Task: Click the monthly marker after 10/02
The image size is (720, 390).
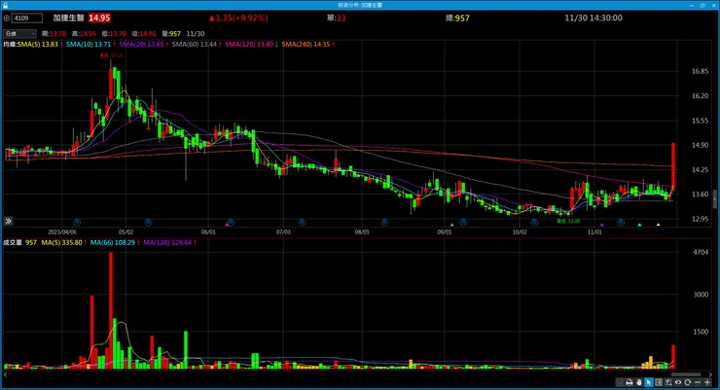Action: tap(534, 223)
